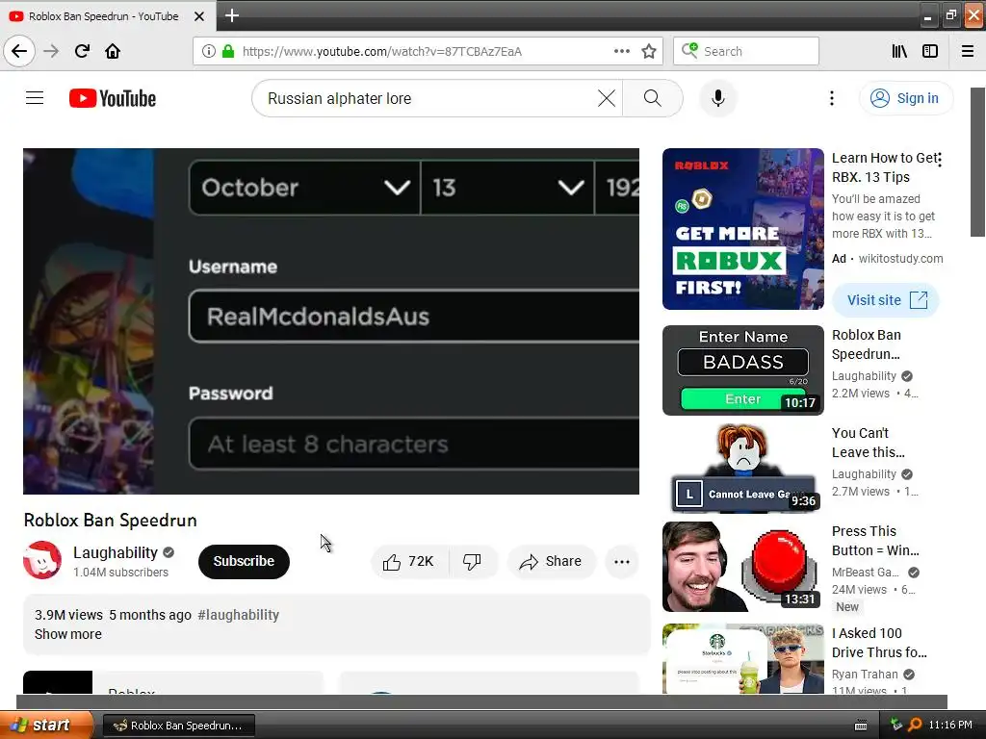Open the MrBeast red button video thumbnail

point(743,566)
